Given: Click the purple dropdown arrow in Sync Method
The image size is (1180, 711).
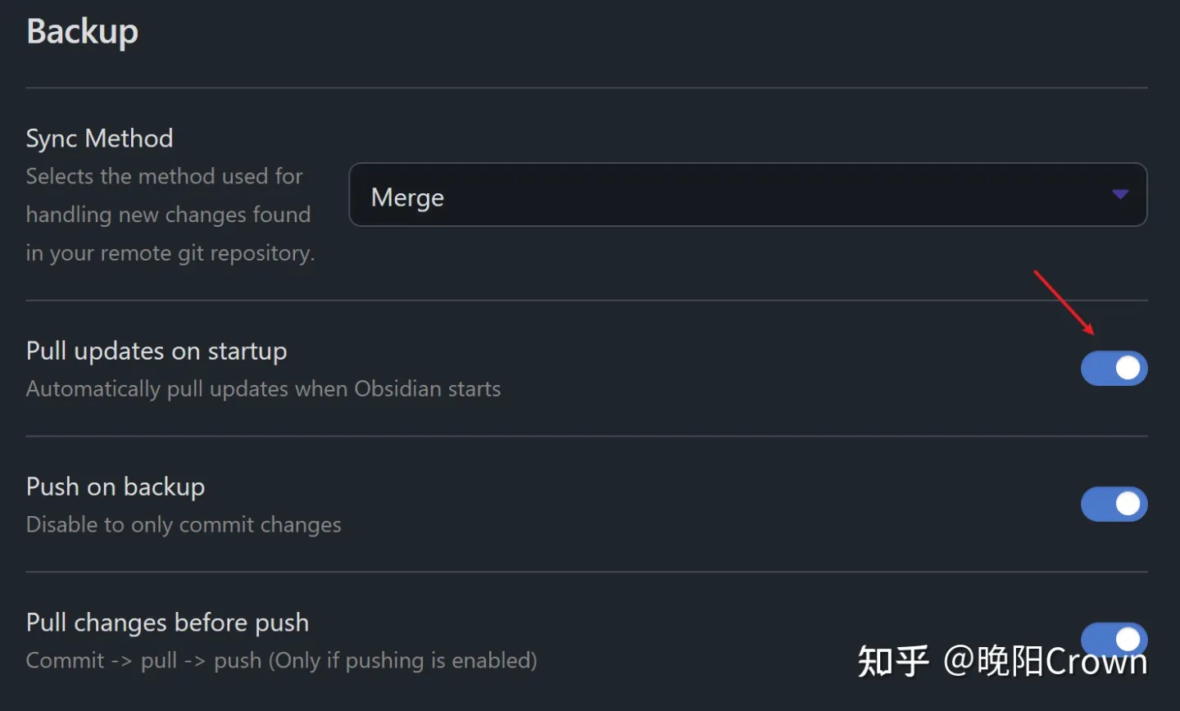Looking at the screenshot, I should pyautogui.click(x=1119, y=195).
